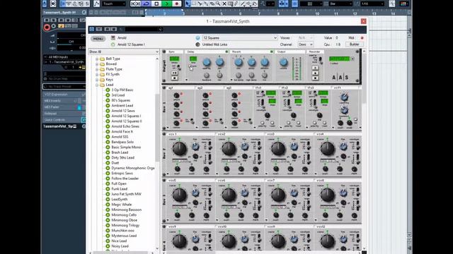Enable record on the Tassman track
The height and width of the screenshot is (254, 453).
tap(47, 27)
